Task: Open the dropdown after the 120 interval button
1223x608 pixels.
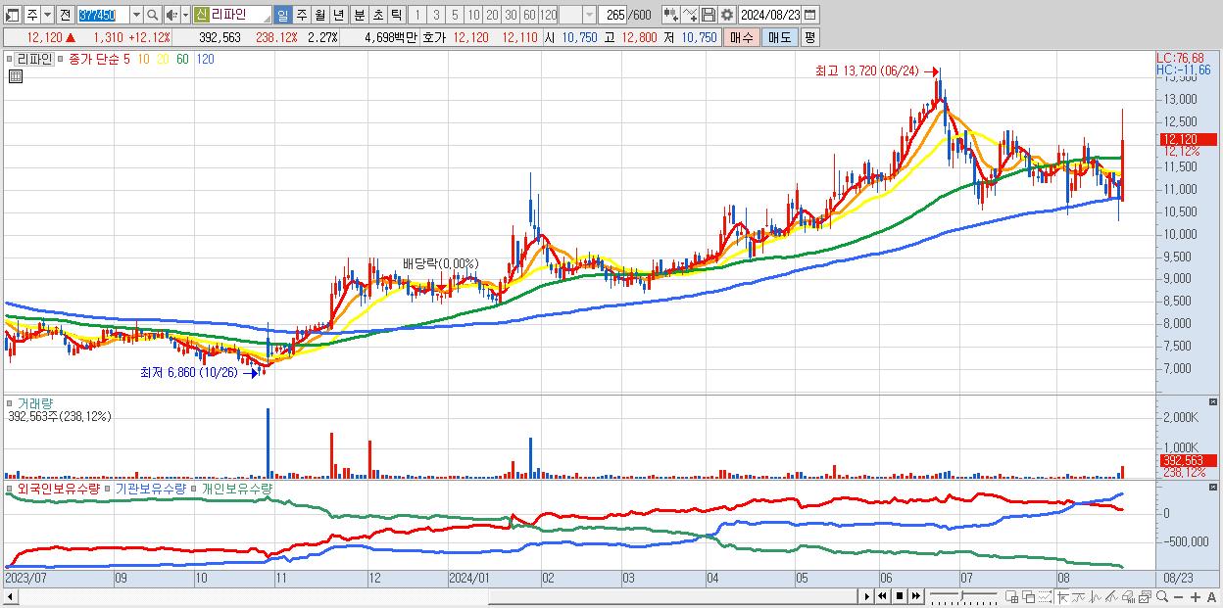Action: [x=589, y=15]
